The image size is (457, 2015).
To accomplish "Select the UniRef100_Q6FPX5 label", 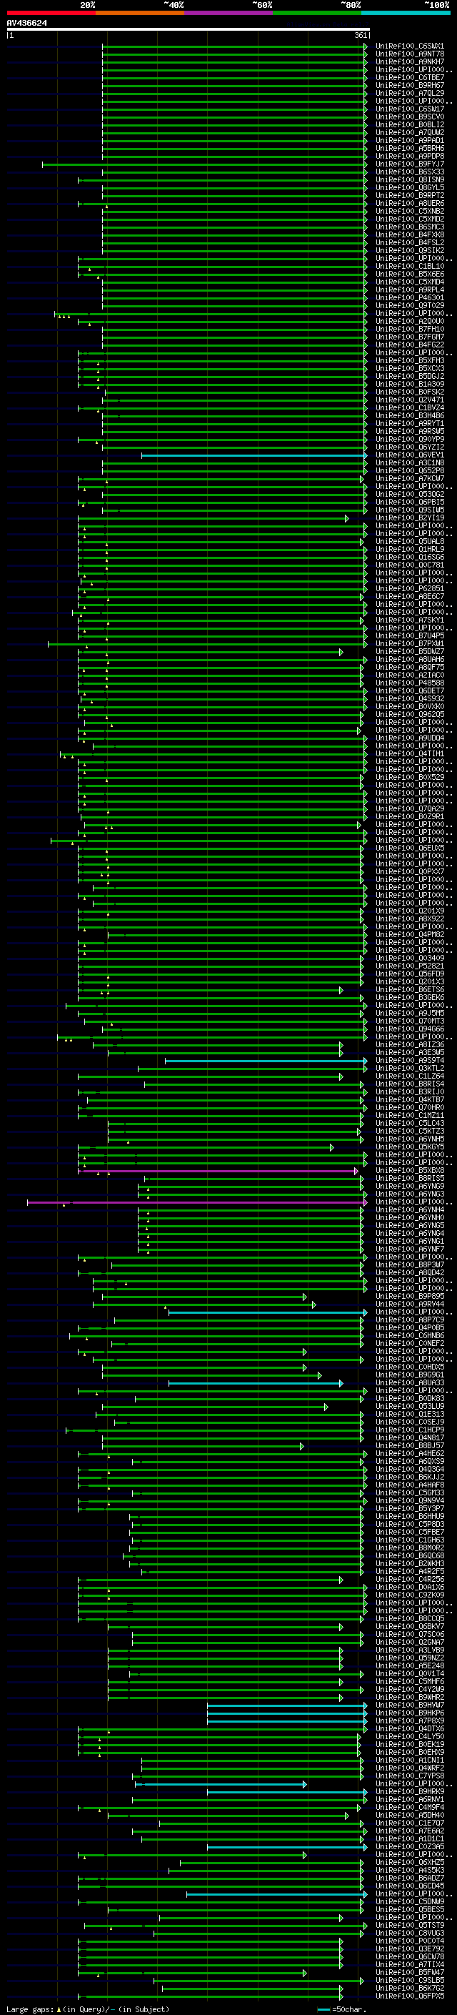I will [410, 1996].
